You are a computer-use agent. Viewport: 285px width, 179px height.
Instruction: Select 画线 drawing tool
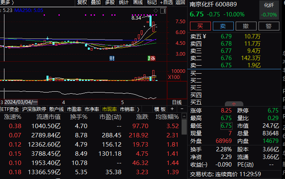(x=138, y=2)
